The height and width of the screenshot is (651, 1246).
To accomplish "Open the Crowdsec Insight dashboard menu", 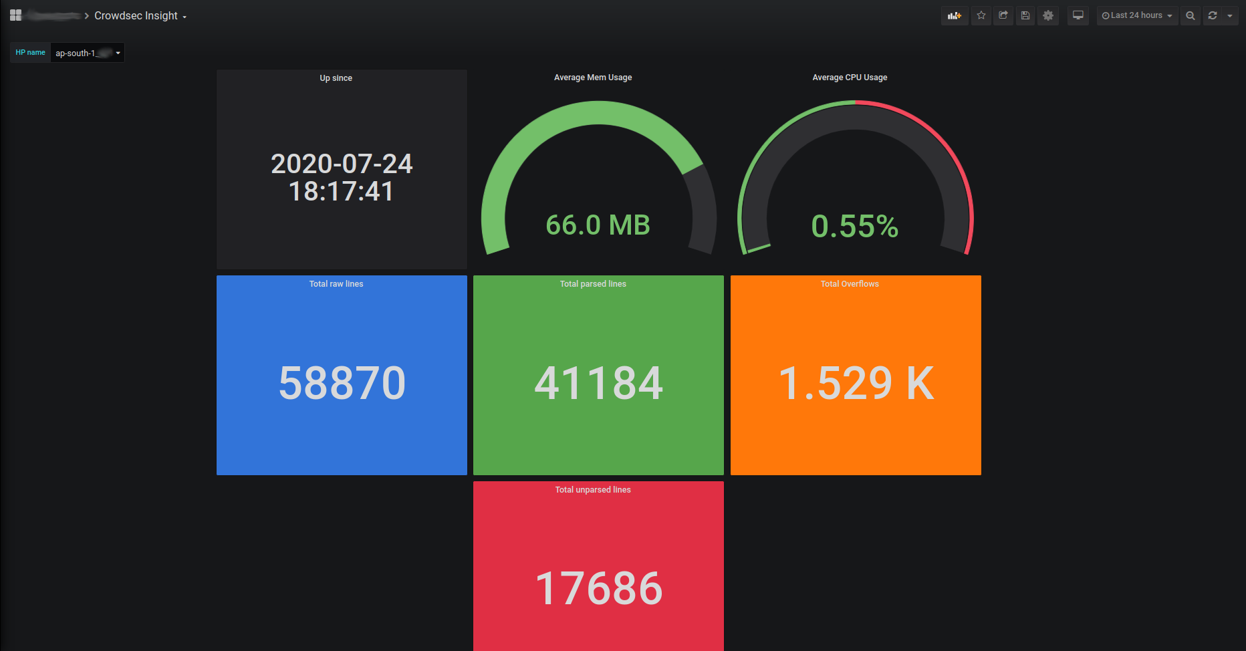I will (140, 15).
